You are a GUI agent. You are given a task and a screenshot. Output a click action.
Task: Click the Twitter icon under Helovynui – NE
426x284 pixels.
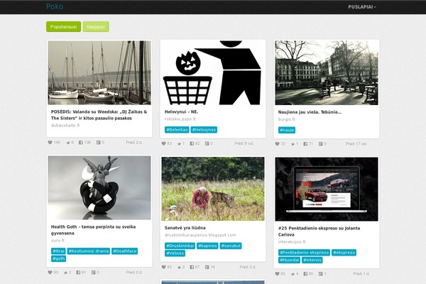pyautogui.click(x=180, y=143)
